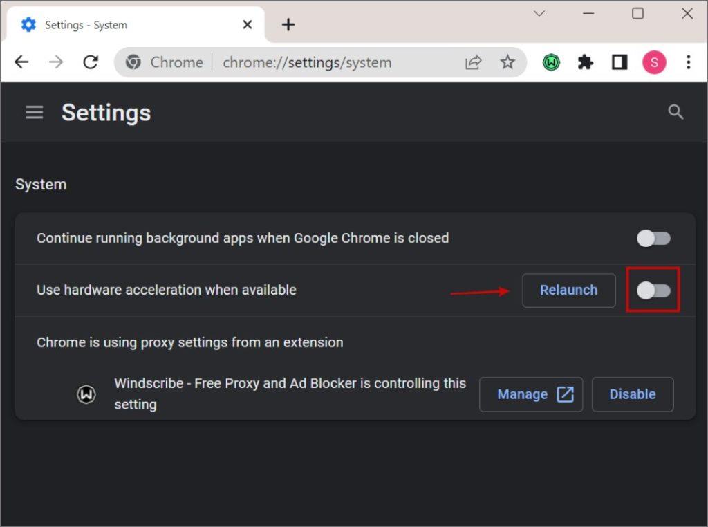The width and height of the screenshot is (708, 527).
Task: Go back using the back arrow
Action: pyautogui.click(x=21, y=62)
